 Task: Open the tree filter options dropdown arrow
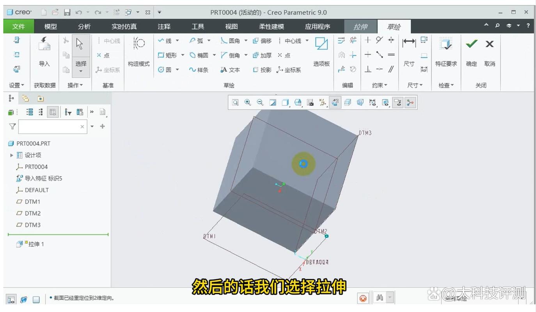click(92, 126)
